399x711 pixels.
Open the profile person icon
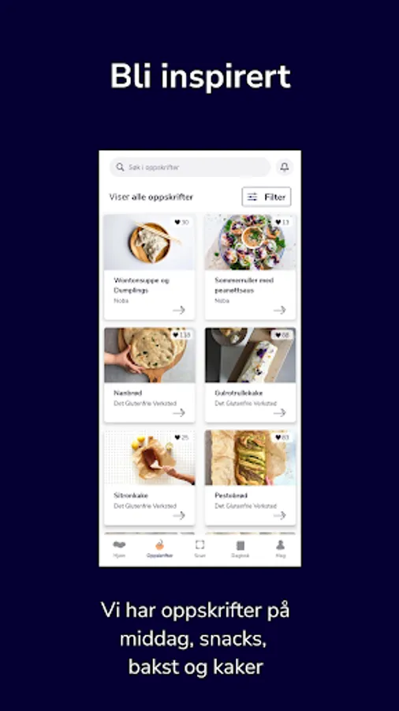point(281,545)
